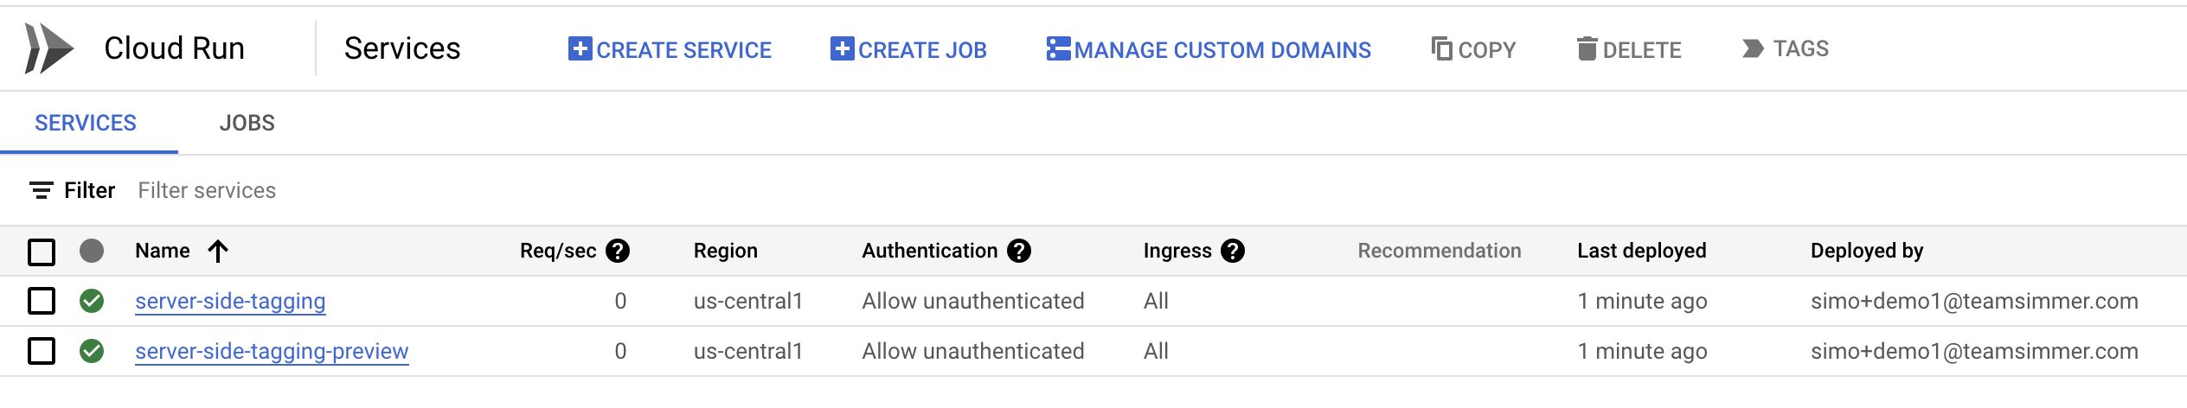Select the server-side-tagging row checkbox
This screenshot has width=2187, height=408.
pos(42,301)
